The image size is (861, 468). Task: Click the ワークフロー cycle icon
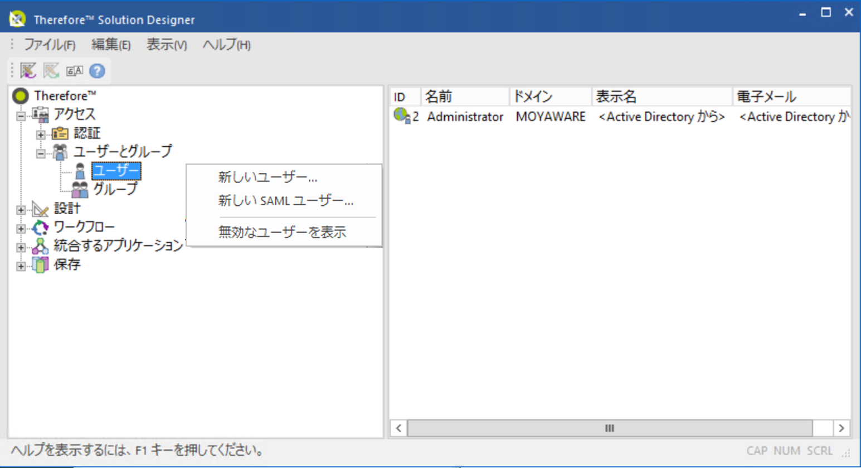click(x=40, y=228)
